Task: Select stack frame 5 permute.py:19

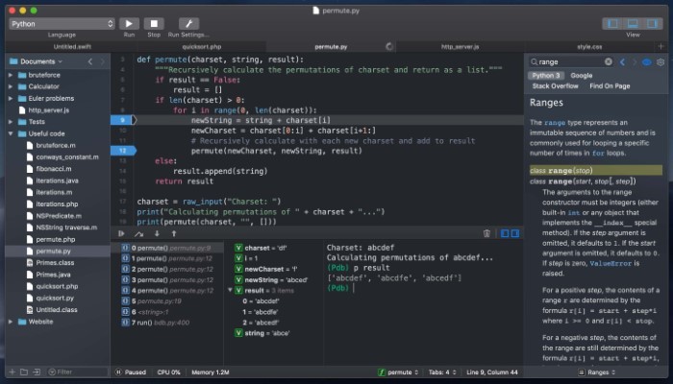Action: click(x=167, y=301)
